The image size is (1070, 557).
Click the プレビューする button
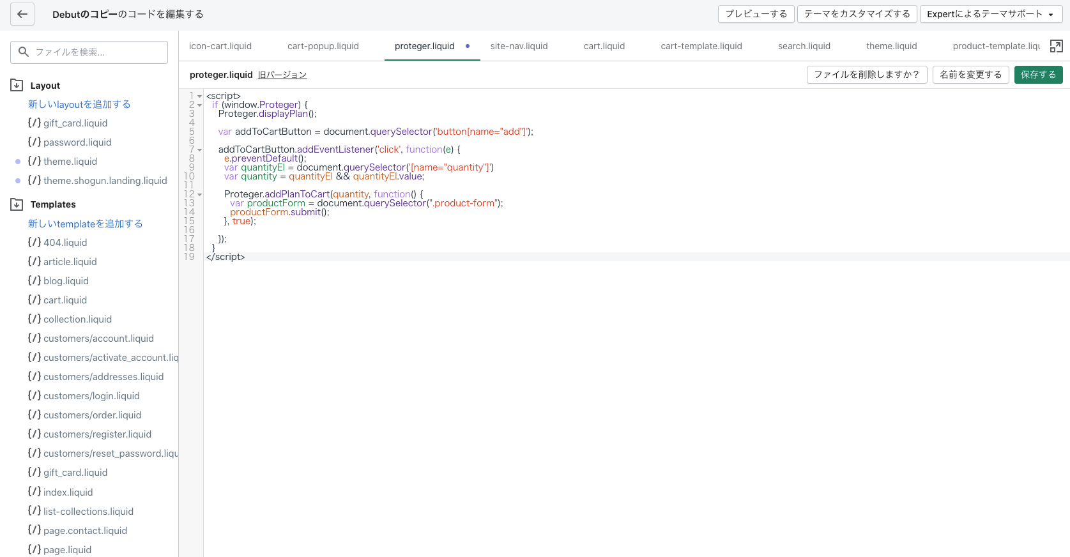point(756,14)
